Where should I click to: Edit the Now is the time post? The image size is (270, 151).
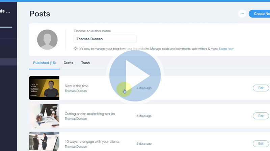pyautogui.click(x=261, y=88)
